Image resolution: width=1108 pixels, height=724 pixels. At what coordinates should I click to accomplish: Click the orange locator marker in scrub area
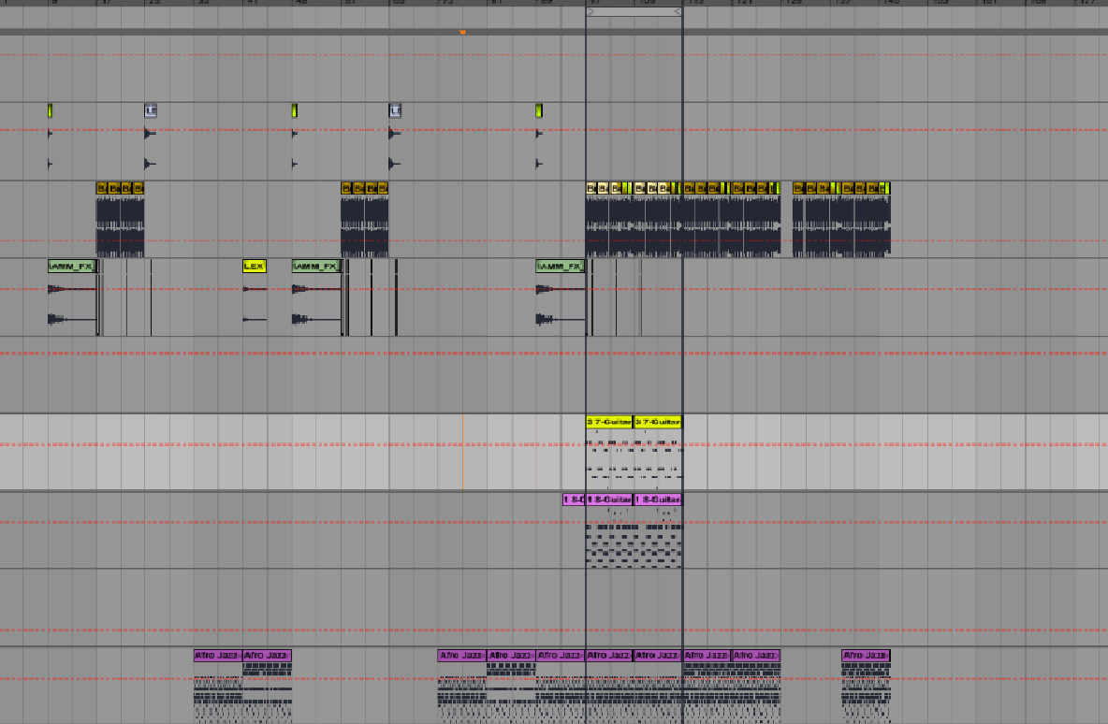click(463, 32)
